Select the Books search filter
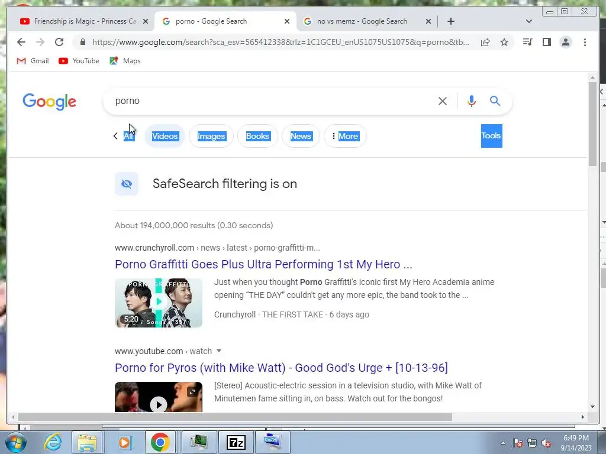606x454 pixels. (257, 136)
